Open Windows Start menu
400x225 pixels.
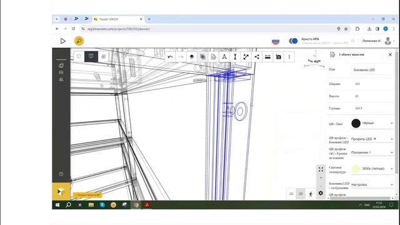[57, 205]
